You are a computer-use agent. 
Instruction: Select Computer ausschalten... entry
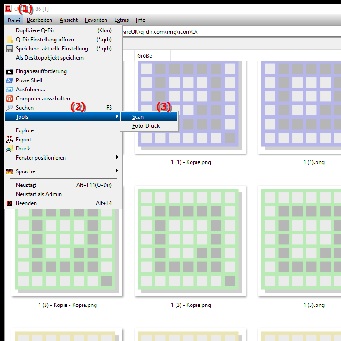63,99
